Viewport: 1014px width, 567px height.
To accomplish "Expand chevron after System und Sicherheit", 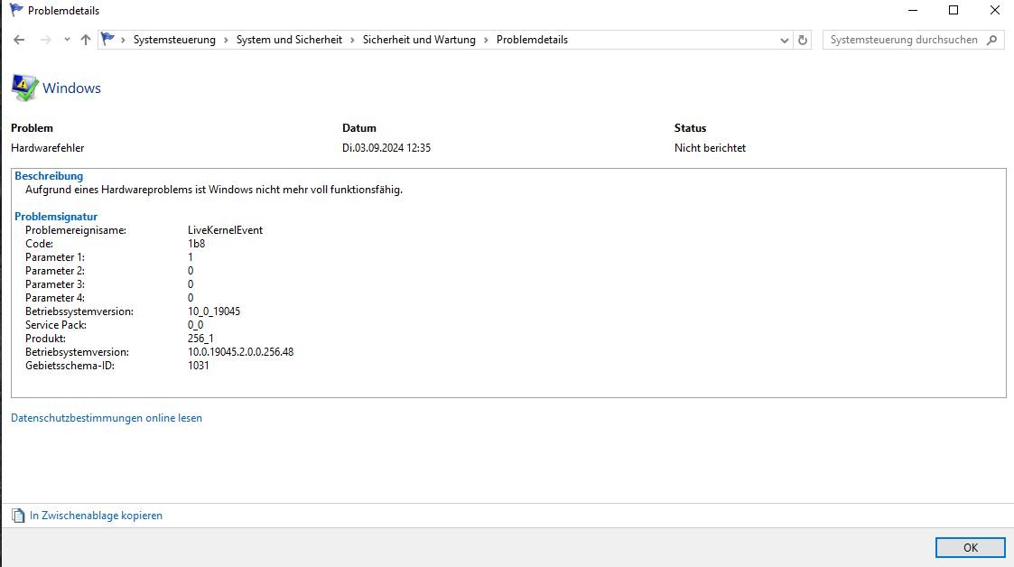I will coord(352,40).
